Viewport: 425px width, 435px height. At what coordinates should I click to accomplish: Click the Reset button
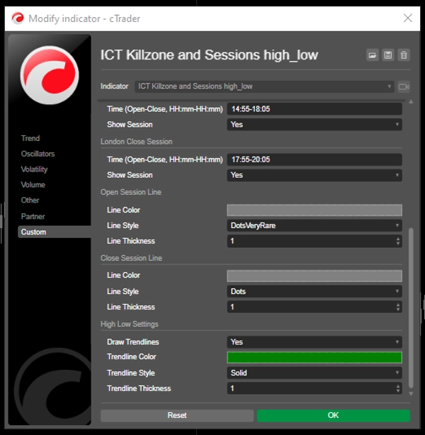point(177,415)
